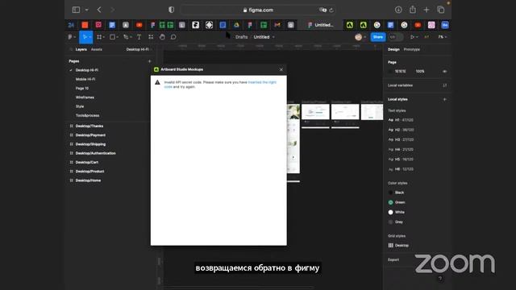Viewport: 516px width, 290px height.
Task: Click the Share button
Action: 378,37
